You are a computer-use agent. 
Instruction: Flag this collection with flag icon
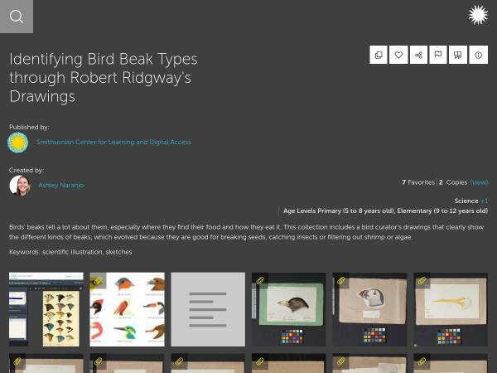(x=438, y=55)
